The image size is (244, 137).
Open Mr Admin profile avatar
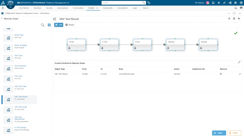208,3
